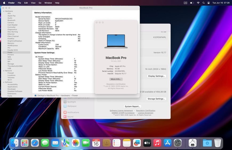Click Hardware in the path bar

(65, 96)
